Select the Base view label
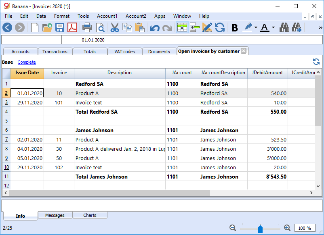Image resolution: width=324 pixels, height=235 pixels. tap(7, 62)
